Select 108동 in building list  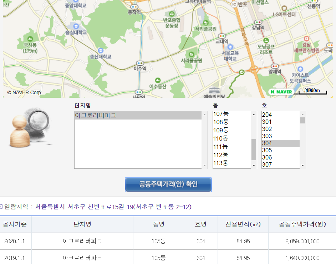click(231, 122)
